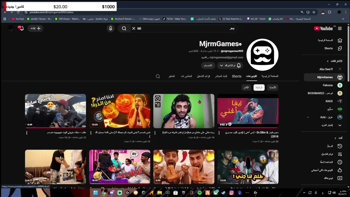Viewport: 350px width, 197px height.
Task: Open Liked videos thumbs-up in sidebar
Action: (340, 170)
